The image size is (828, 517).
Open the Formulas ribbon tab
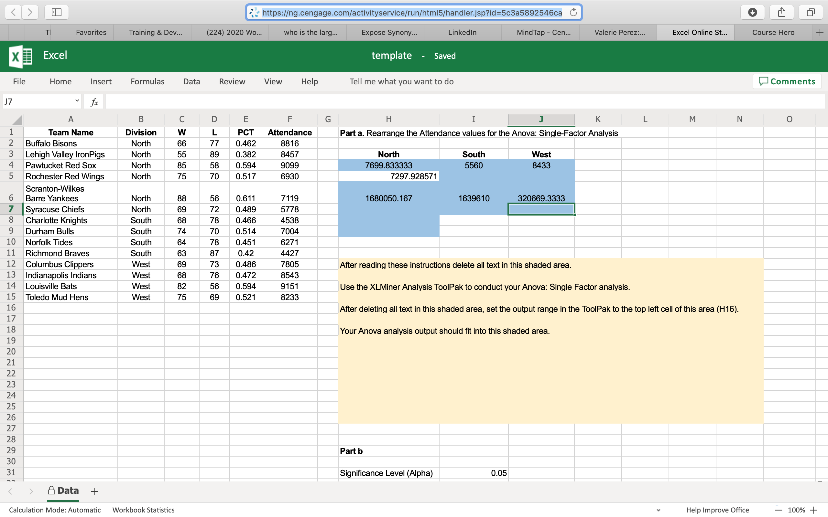pyautogui.click(x=147, y=81)
